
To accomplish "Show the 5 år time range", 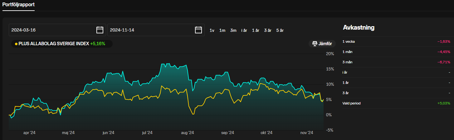I will coord(280,30).
